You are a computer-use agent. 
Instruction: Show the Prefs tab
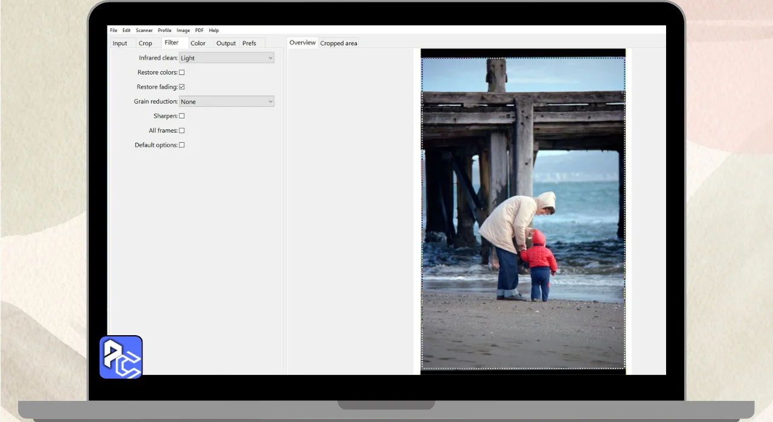tap(249, 43)
